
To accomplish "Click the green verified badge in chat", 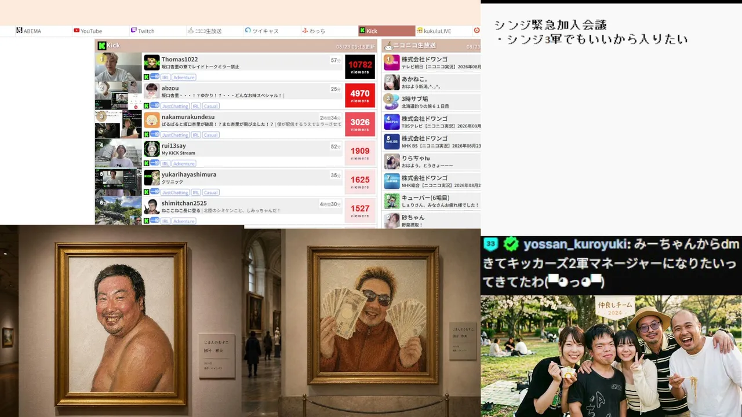I will pos(511,244).
